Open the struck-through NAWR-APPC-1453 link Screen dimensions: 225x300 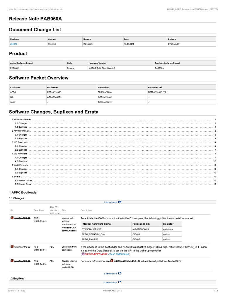[x=125, y=261]
